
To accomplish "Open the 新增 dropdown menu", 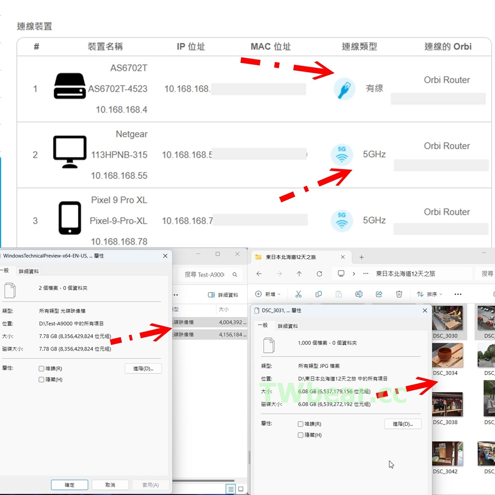I will coord(268,294).
